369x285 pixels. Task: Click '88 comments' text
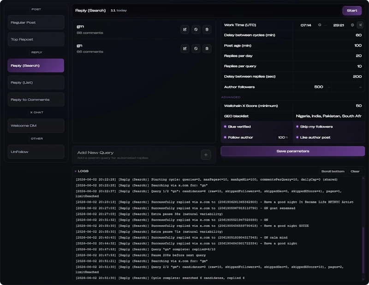pyautogui.click(x=90, y=33)
